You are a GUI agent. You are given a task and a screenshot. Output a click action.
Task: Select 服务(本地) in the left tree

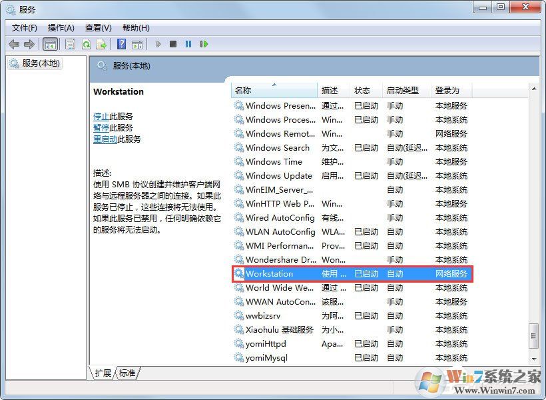(40, 63)
